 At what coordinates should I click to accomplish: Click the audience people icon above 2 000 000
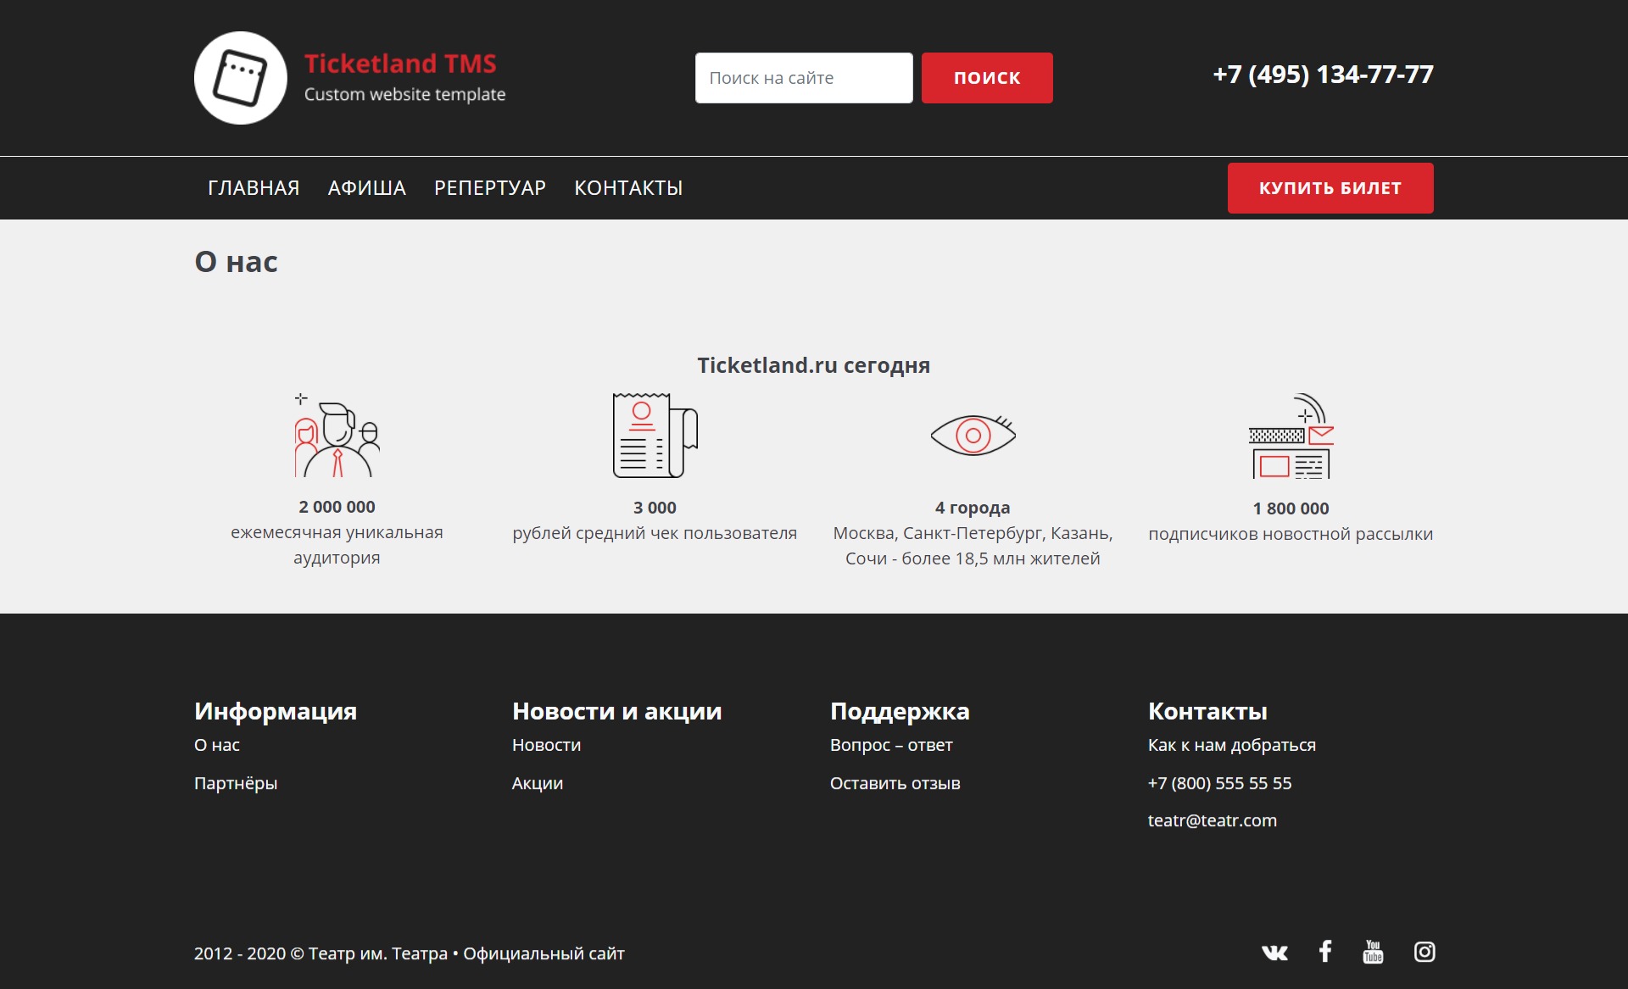337,435
